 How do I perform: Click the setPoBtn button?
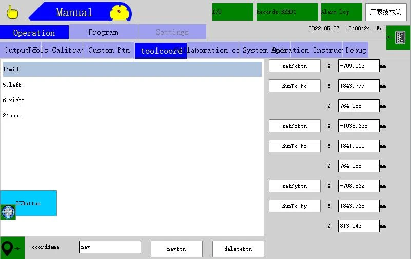point(295,66)
